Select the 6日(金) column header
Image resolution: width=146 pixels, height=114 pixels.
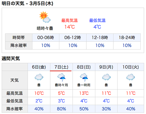(39, 67)
